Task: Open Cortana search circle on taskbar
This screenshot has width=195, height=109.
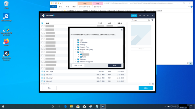Action: click(x=53, y=106)
